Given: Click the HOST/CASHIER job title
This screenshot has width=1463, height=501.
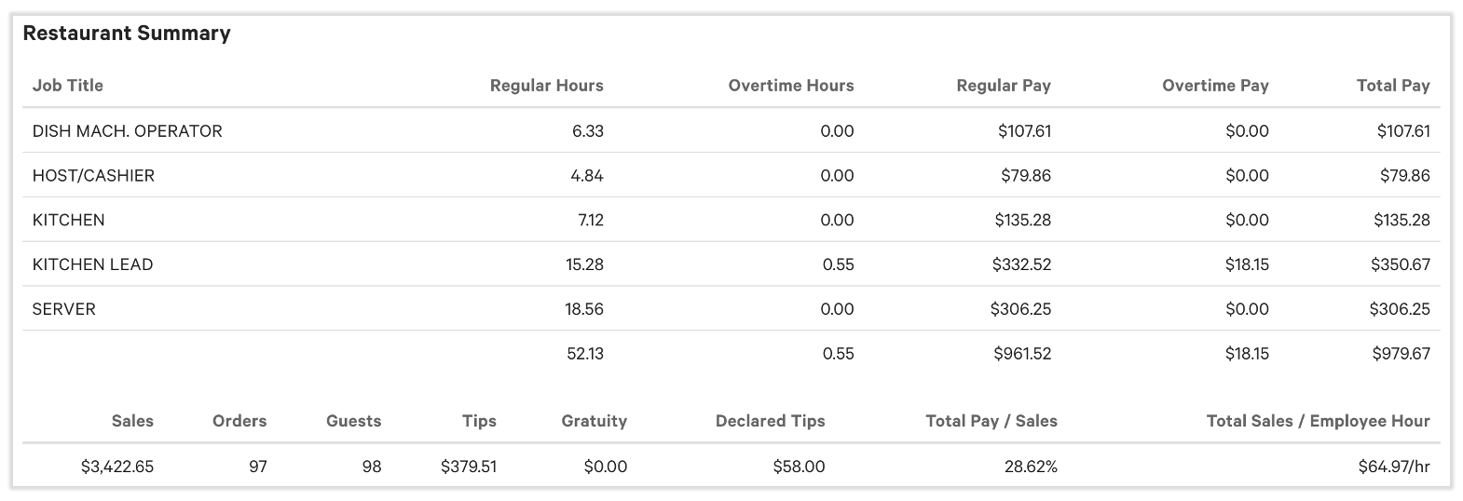Looking at the screenshot, I should [x=93, y=176].
